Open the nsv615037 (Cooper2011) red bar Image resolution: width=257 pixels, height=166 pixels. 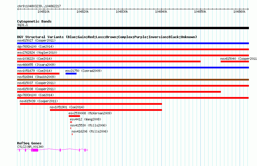point(133,86)
